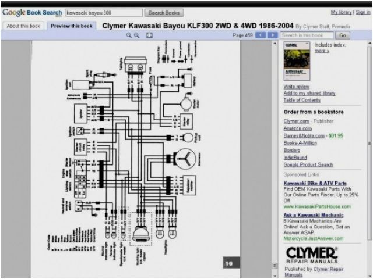Open the Table of Contents link
The image size is (373, 279).
(x=302, y=100)
